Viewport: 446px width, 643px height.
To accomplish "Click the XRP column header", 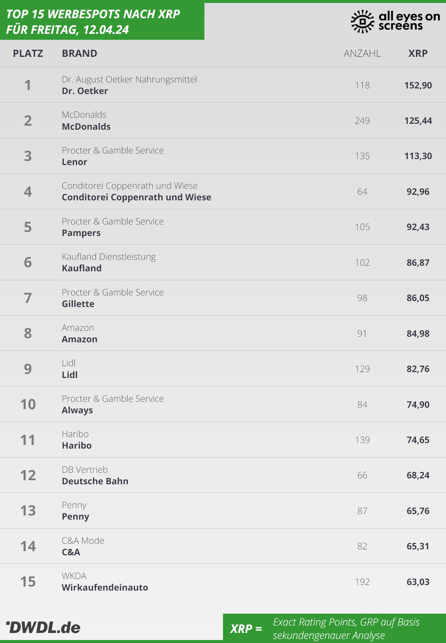I will click(418, 54).
